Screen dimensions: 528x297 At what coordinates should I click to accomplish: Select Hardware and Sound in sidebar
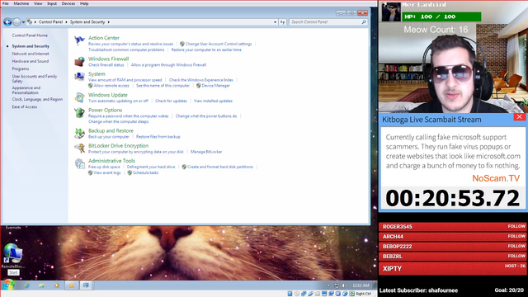click(31, 61)
